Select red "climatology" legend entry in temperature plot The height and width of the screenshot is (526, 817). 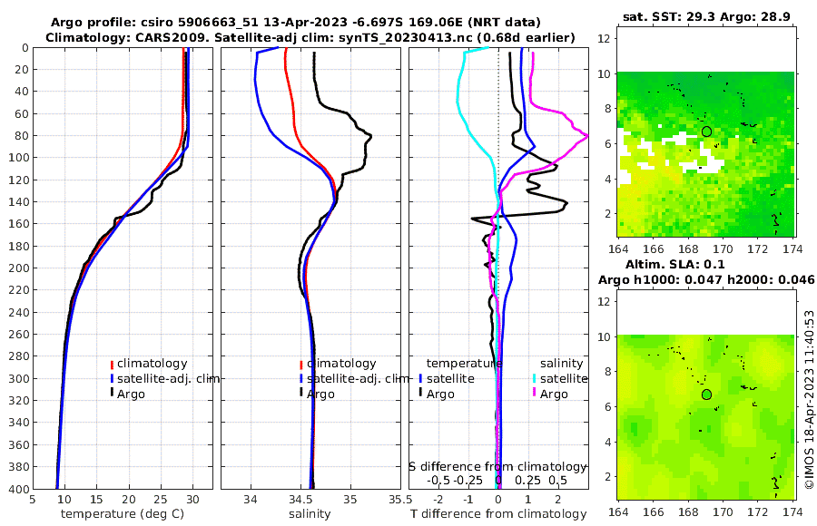(x=152, y=364)
